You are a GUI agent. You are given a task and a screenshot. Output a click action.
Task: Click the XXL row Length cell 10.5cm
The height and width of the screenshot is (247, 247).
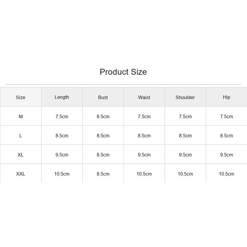pos(62,174)
